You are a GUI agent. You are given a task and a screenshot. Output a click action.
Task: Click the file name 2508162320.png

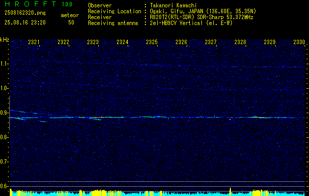pos(25,13)
